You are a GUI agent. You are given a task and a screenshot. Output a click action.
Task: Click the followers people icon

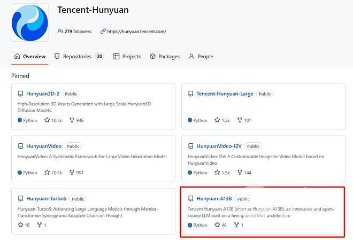pyautogui.click(x=60, y=31)
